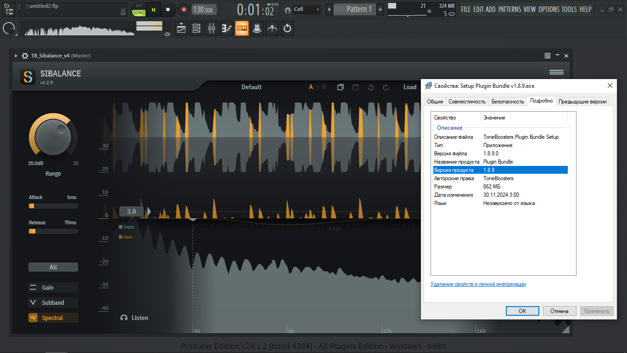
Task: Open the Channel rack
Action: [196, 28]
